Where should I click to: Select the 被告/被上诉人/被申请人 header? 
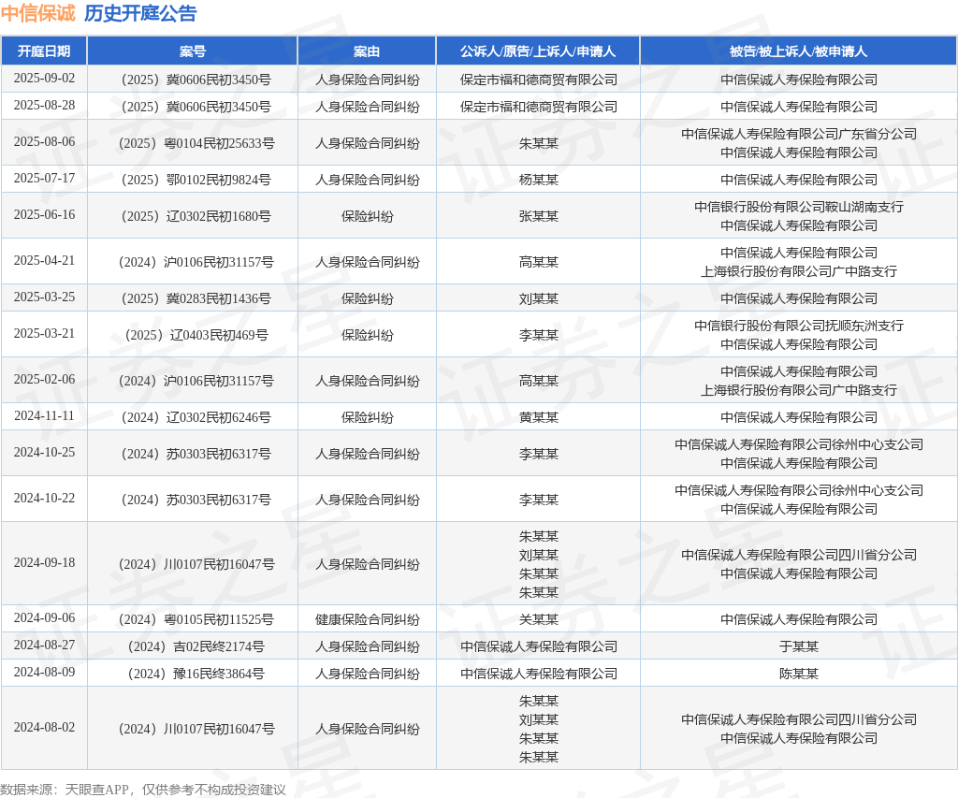[x=799, y=51]
